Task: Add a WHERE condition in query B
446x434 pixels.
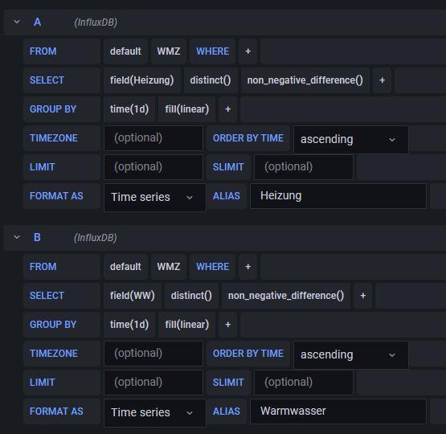Action: (248, 267)
